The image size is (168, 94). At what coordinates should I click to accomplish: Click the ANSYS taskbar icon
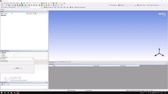(x=18, y=93)
